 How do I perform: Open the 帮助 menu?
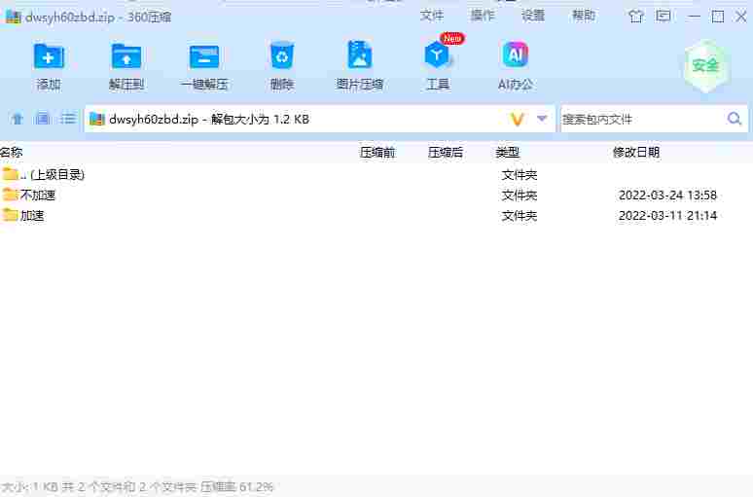[584, 16]
